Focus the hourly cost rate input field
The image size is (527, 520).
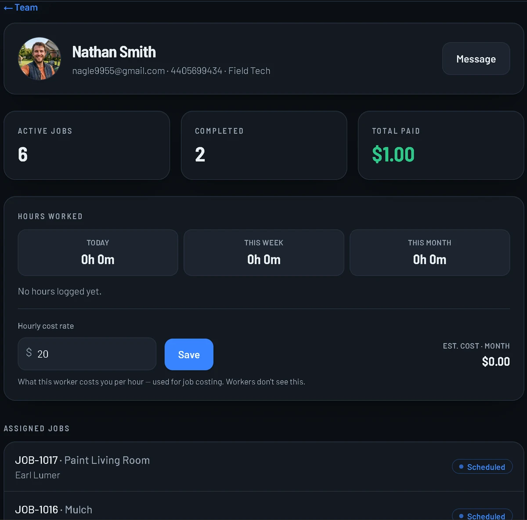pyautogui.click(x=87, y=354)
